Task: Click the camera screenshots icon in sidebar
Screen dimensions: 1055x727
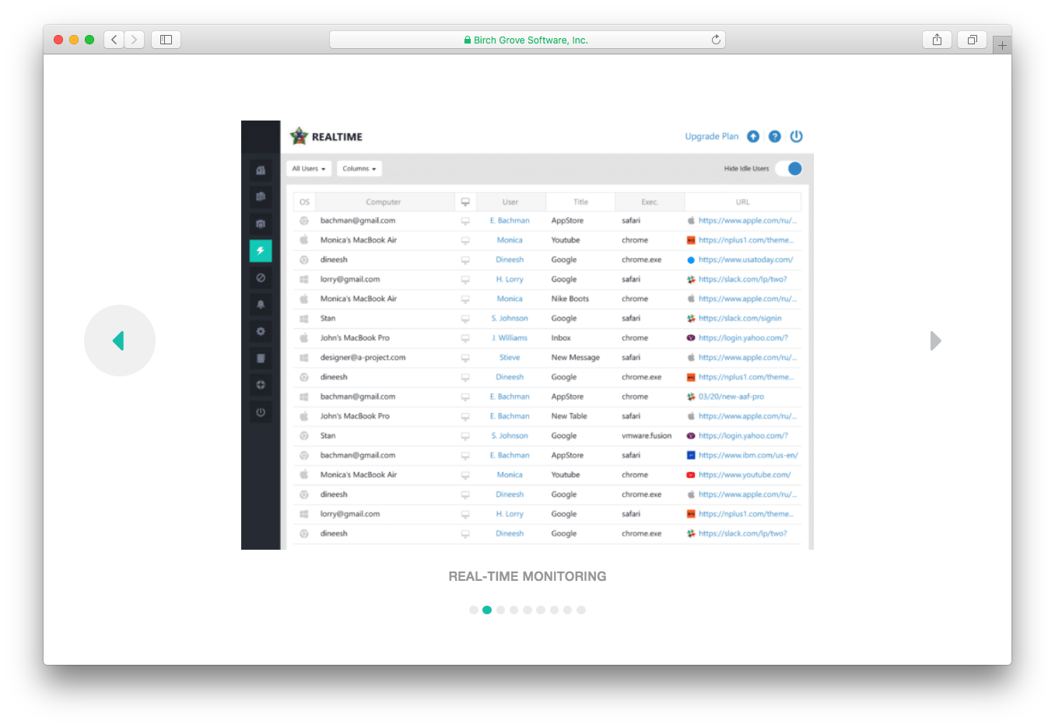Action: click(261, 224)
